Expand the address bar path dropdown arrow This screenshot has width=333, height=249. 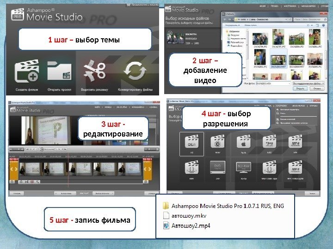click(x=286, y=19)
